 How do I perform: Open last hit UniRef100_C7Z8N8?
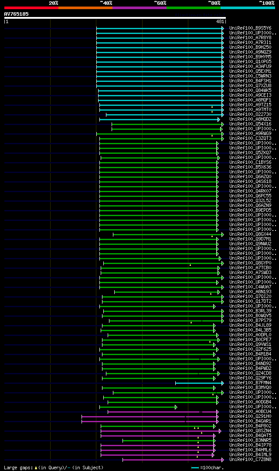[250, 460]
